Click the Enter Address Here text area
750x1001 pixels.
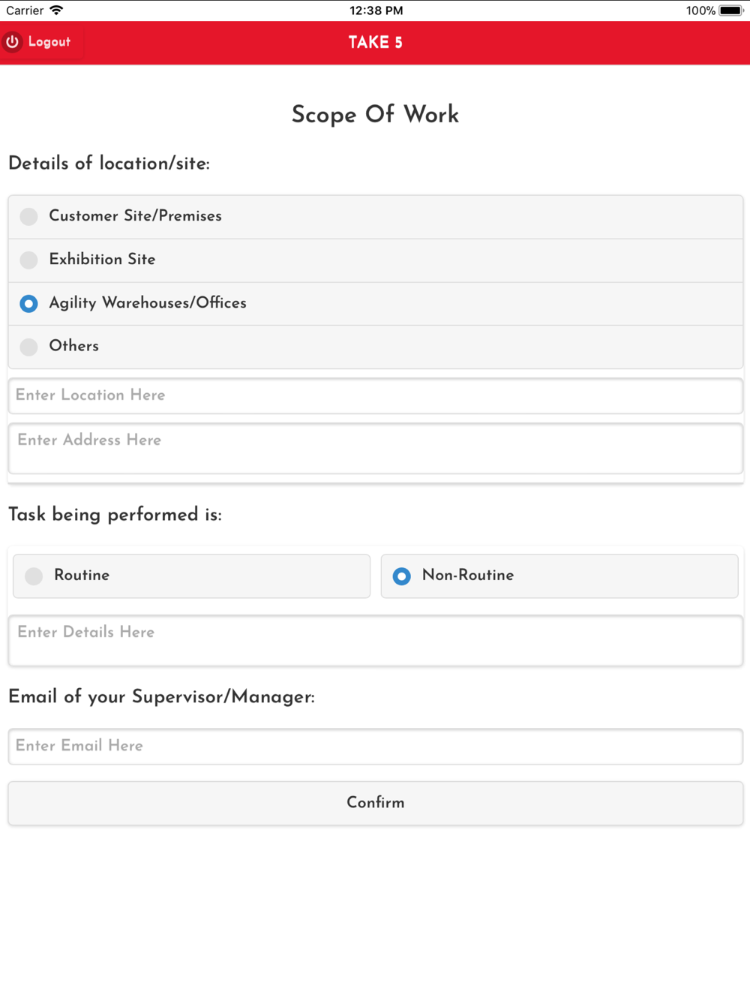tap(375, 449)
